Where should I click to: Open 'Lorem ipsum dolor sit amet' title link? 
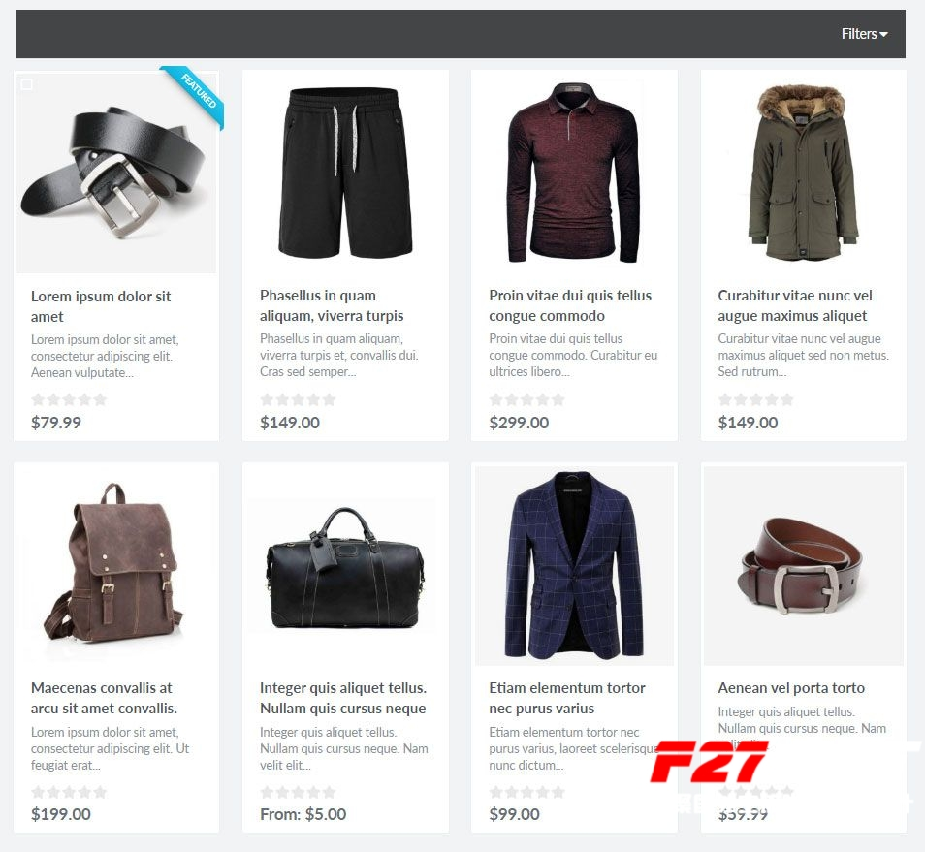pyautogui.click(x=101, y=306)
